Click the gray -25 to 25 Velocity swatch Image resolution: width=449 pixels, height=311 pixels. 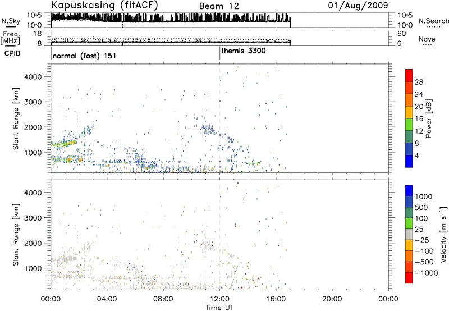click(x=409, y=234)
